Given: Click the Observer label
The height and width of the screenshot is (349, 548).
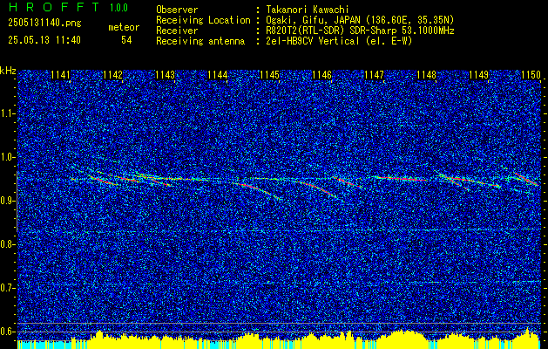Looking at the screenshot, I should tap(177, 10).
